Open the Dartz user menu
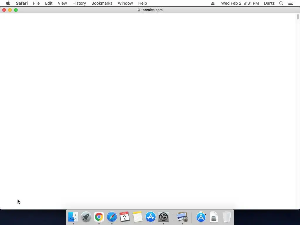300x225 pixels. coord(269,3)
